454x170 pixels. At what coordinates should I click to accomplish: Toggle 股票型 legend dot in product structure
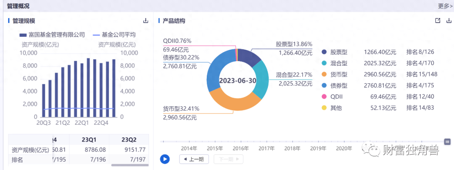tap(324, 52)
